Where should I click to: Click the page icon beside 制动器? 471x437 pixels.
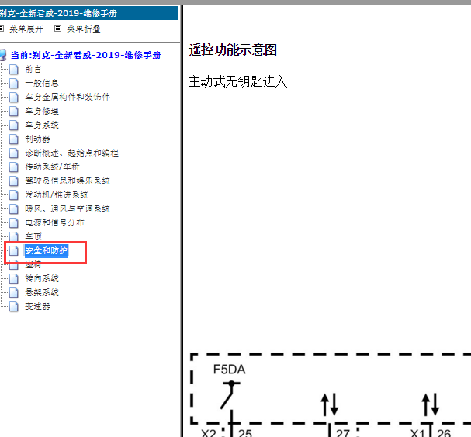point(13,139)
